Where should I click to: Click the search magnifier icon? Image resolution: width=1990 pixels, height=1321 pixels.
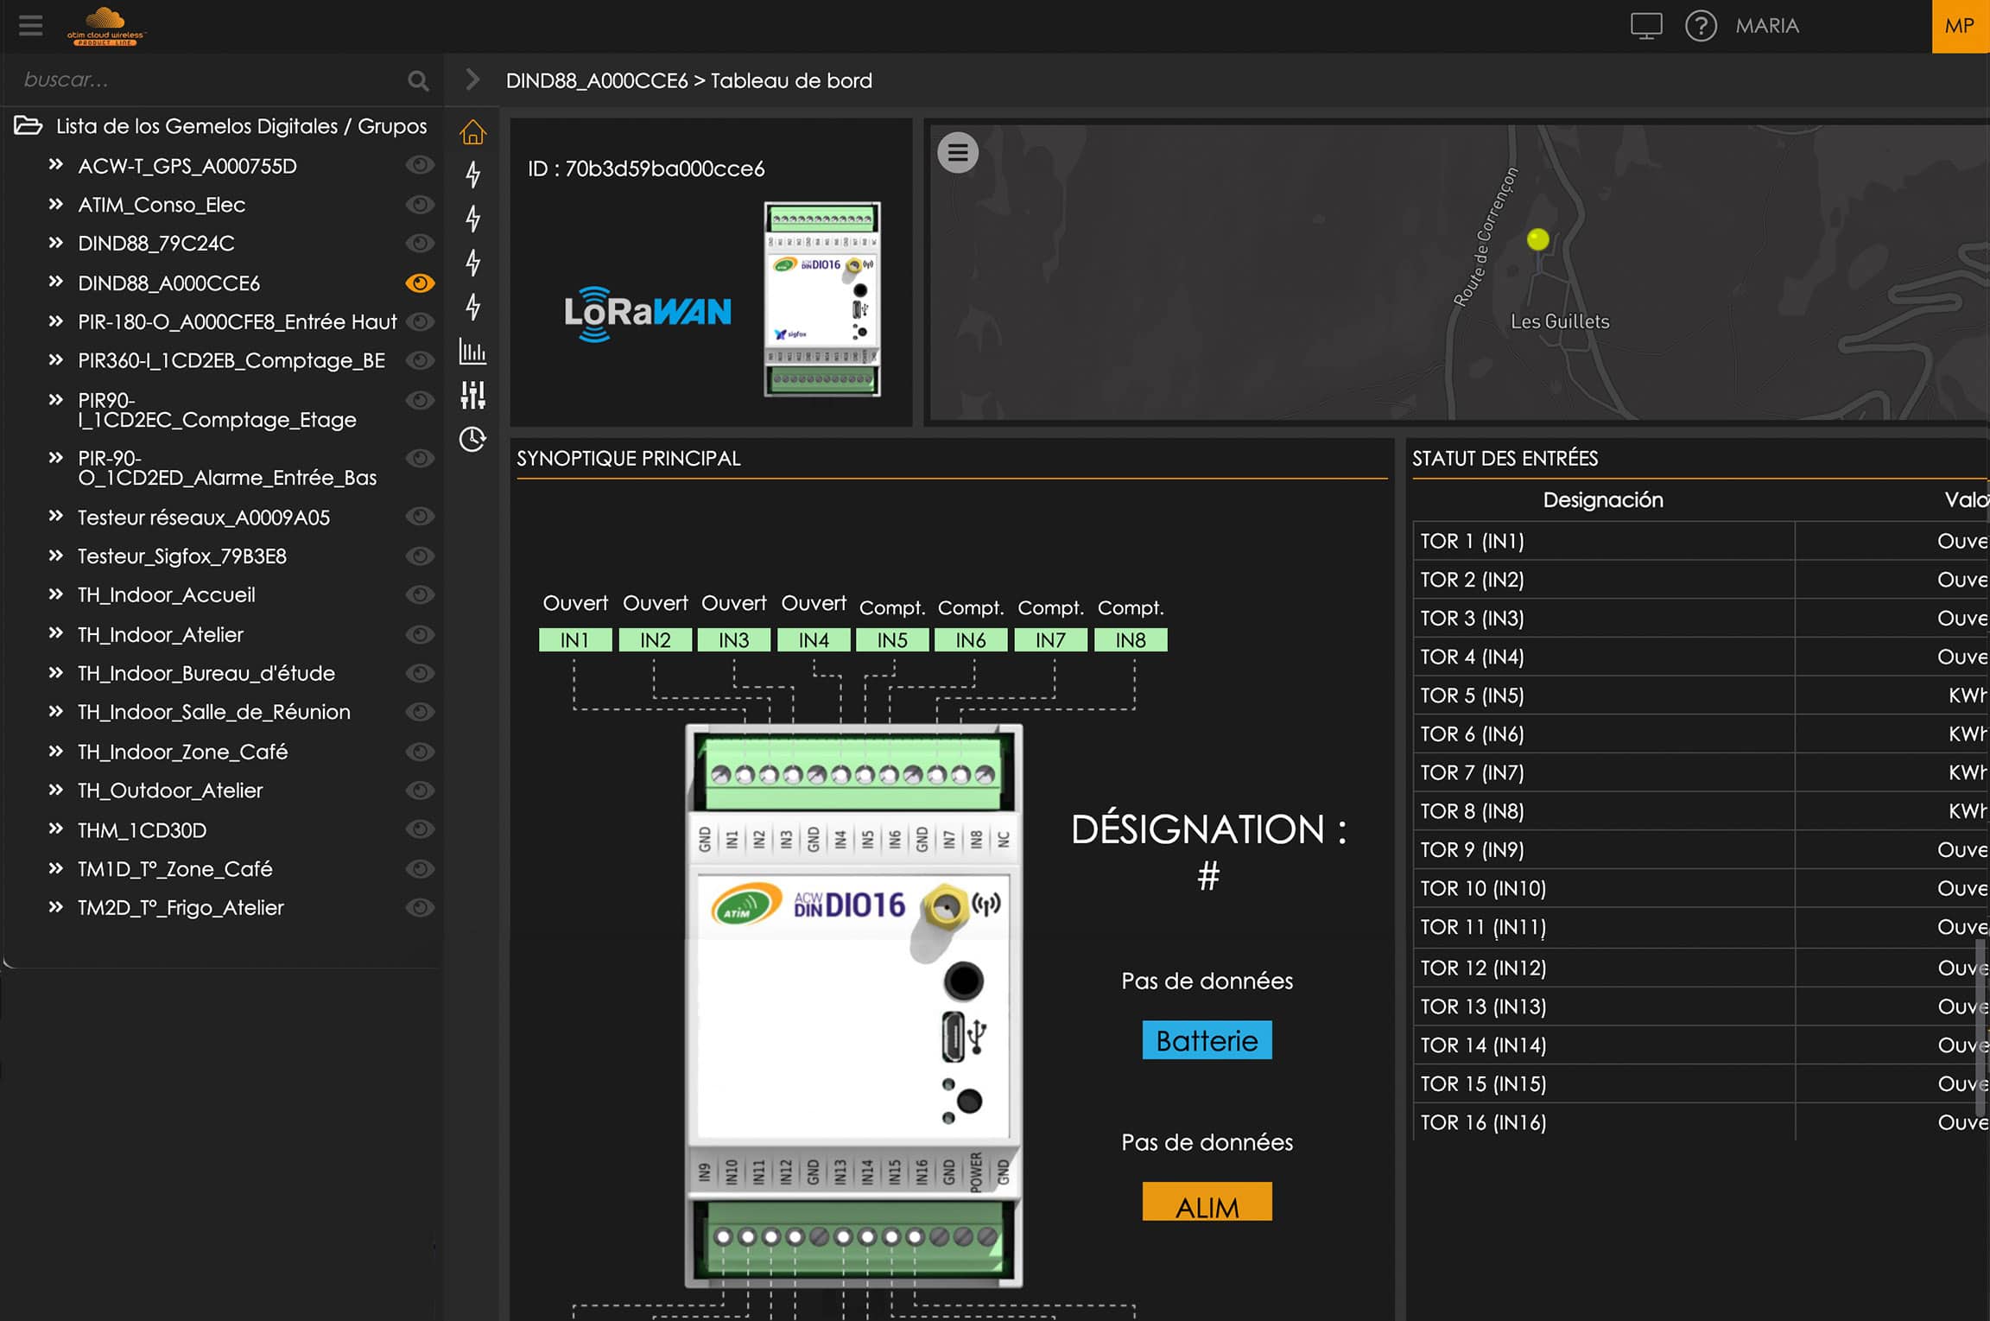pyautogui.click(x=418, y=80)
